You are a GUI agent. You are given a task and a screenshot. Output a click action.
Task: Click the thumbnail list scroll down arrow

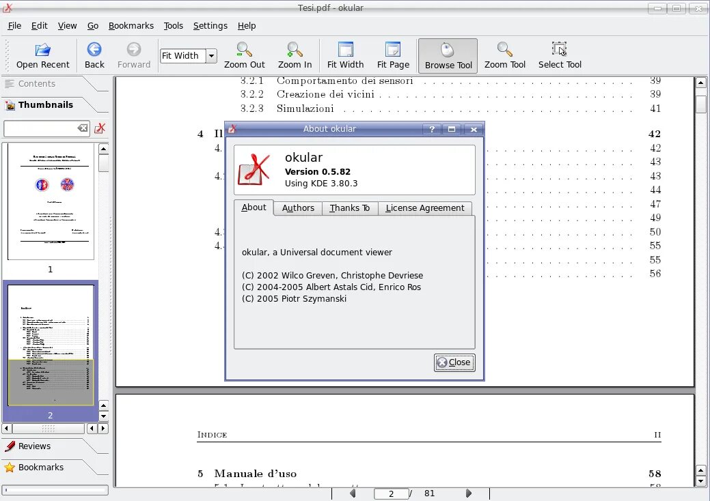103,416
